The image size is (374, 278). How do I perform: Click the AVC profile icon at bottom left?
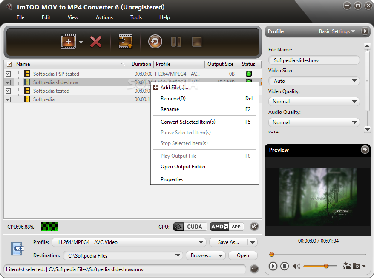tap(17, 249)
